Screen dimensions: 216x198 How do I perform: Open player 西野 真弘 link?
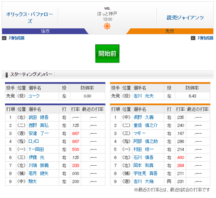(x=39, y=125)
